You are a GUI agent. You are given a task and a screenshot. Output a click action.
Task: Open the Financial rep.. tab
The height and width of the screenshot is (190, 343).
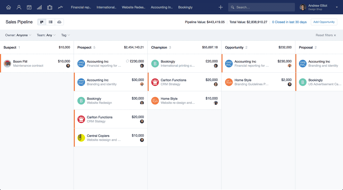[81, 7]
